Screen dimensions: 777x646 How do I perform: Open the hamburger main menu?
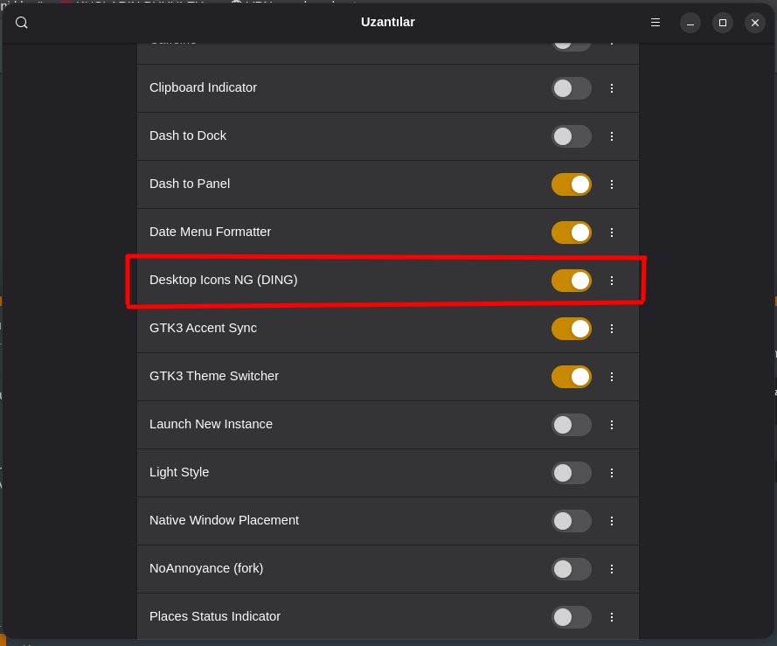coord(656,23)
